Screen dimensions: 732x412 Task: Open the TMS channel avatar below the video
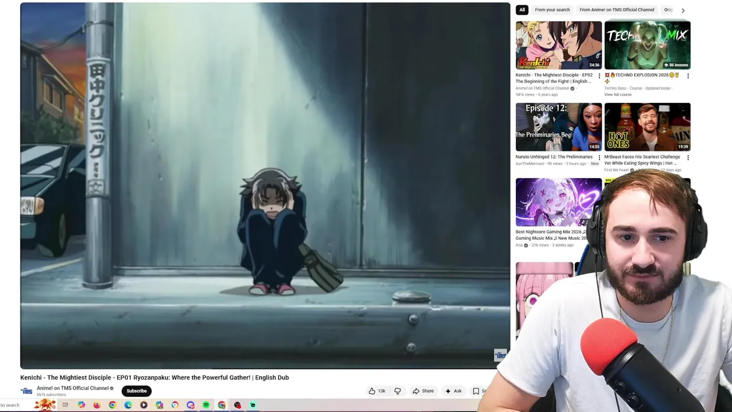pos(27,391)
